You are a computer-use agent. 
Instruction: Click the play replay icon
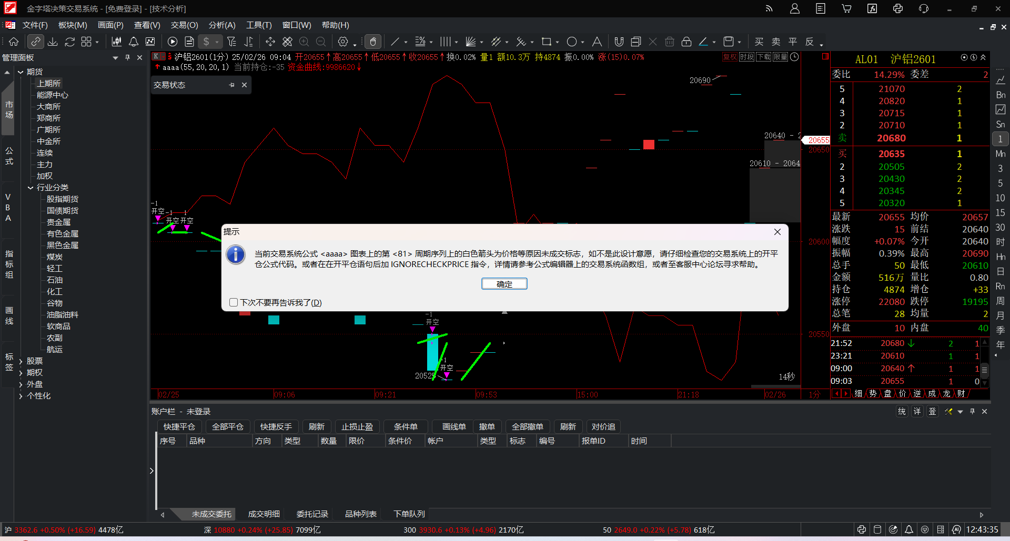[x=173, y=42]
